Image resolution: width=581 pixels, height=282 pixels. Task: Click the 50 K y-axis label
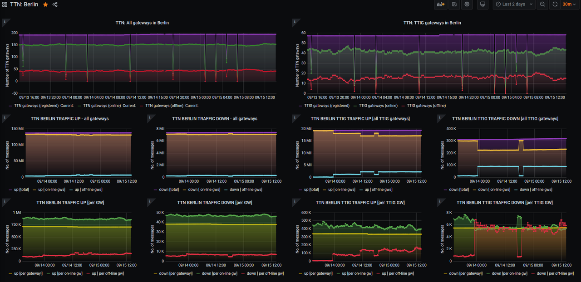point(159,213)
